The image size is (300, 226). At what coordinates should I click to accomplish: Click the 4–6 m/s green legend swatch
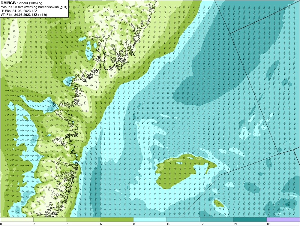click(83, 219)
